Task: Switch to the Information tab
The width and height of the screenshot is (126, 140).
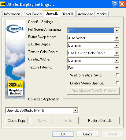Action: (x=12, y=14)
